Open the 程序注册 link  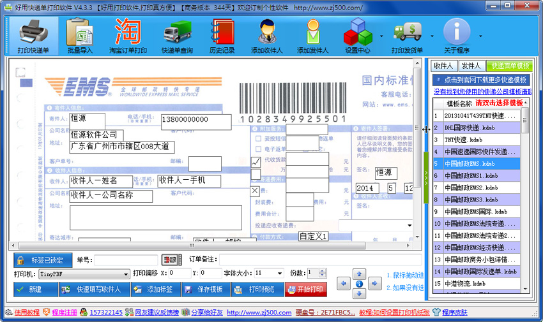point(65,312)
